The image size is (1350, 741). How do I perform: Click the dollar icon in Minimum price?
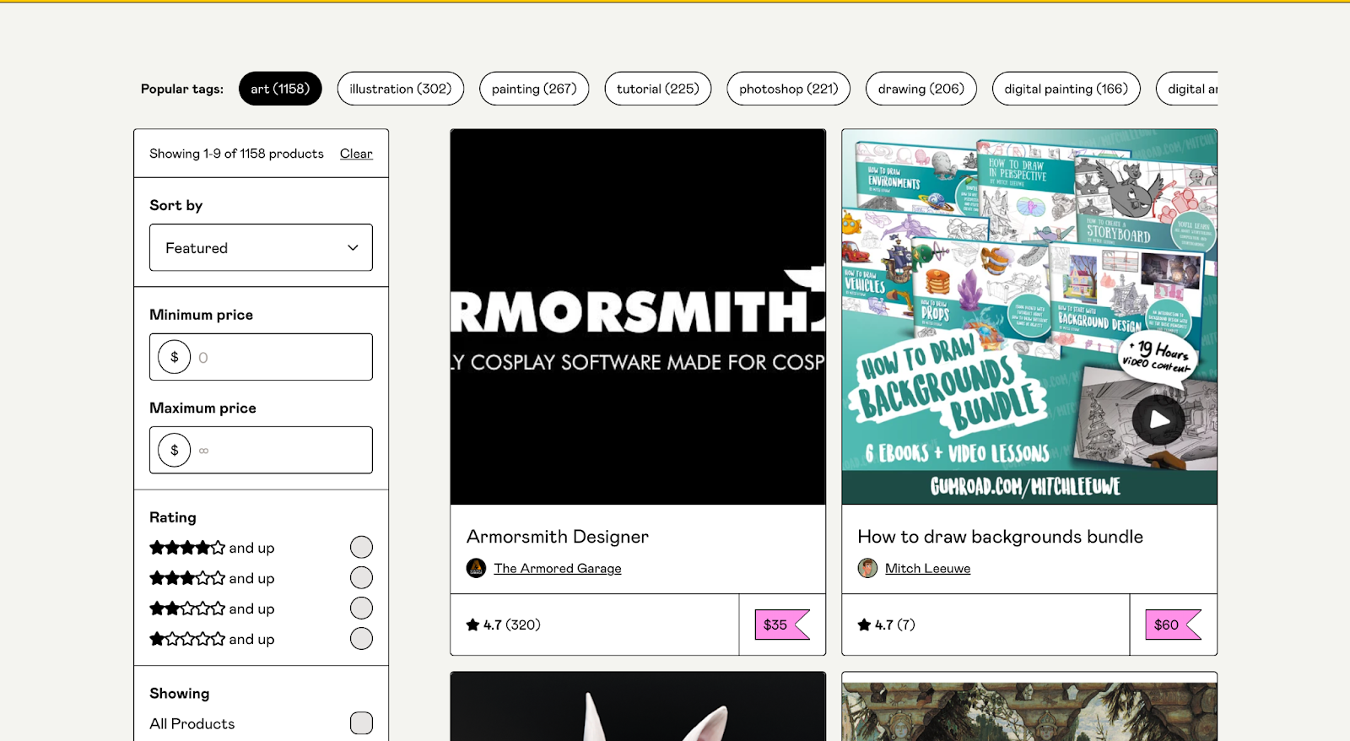coord(175,357)
